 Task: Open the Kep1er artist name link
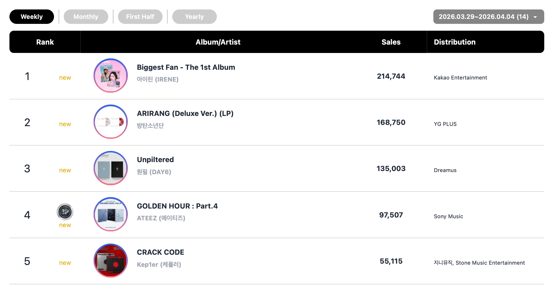pos(159,264)
